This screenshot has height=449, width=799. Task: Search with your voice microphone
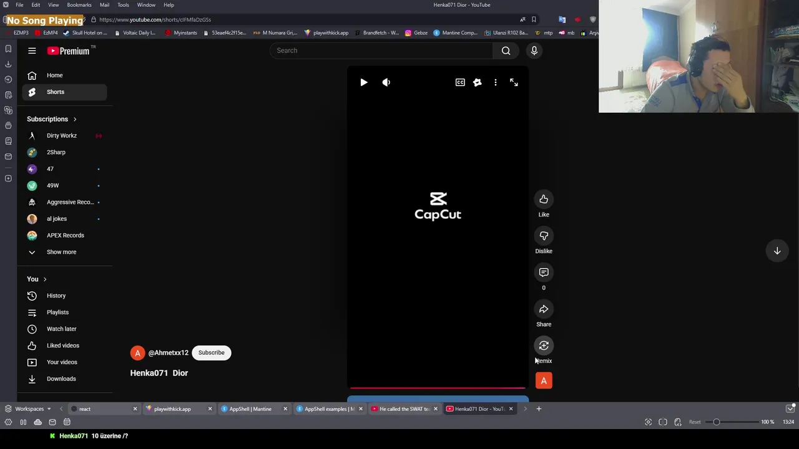(534, 51)
